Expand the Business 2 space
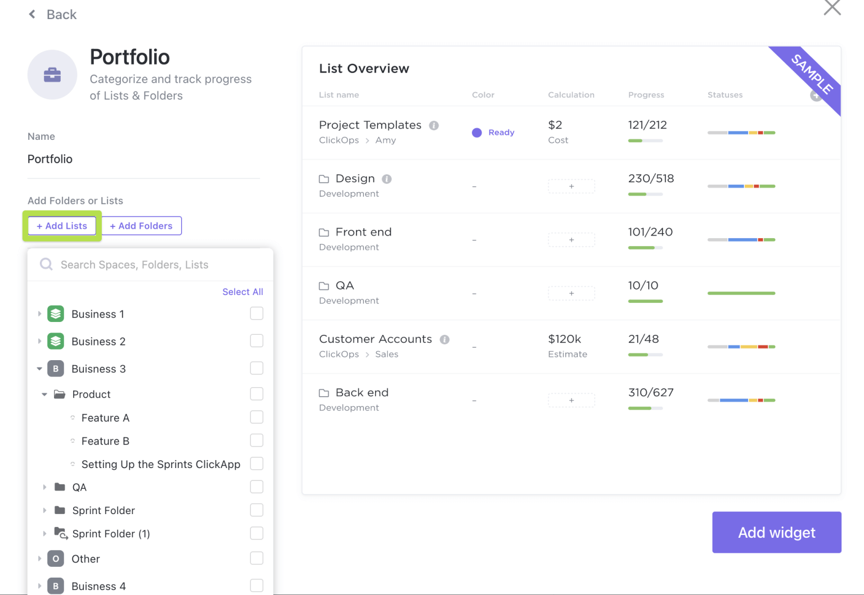 39,341
